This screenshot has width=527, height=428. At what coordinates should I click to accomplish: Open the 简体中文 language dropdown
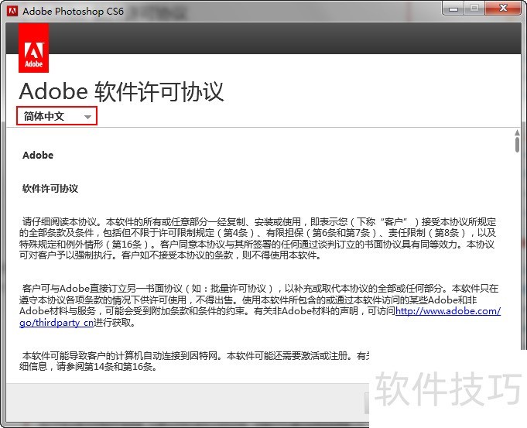(56, 116)
